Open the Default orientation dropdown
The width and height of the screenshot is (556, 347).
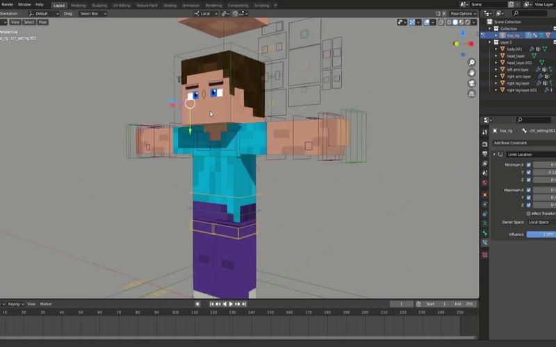(44, 13)
